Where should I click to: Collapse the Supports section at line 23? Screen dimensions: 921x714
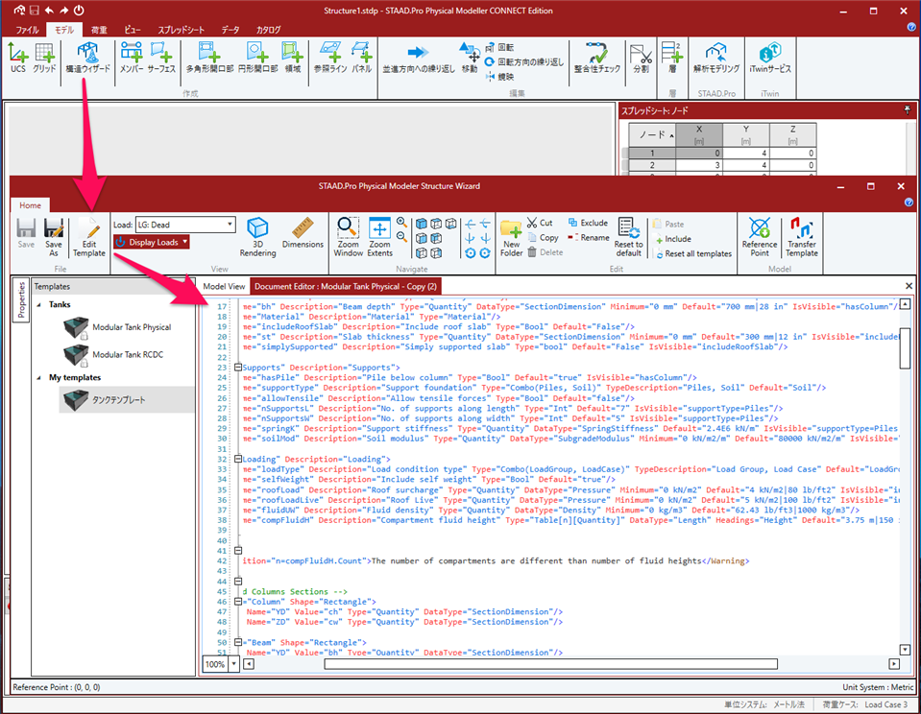[238, 368]
